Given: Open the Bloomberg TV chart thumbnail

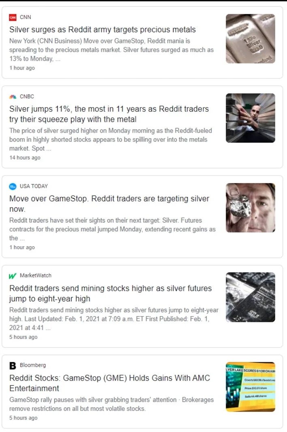Looking at the screenshot, I should 250,387.
